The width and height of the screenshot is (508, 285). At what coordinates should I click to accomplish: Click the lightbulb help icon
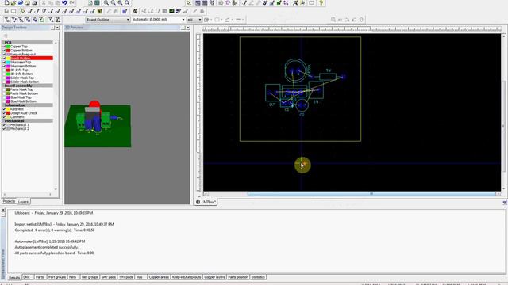[321, 3]
